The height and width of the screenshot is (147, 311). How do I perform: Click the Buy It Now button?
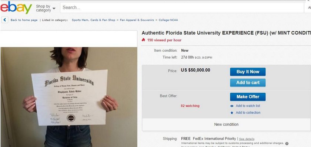click(x=248, y=72)
